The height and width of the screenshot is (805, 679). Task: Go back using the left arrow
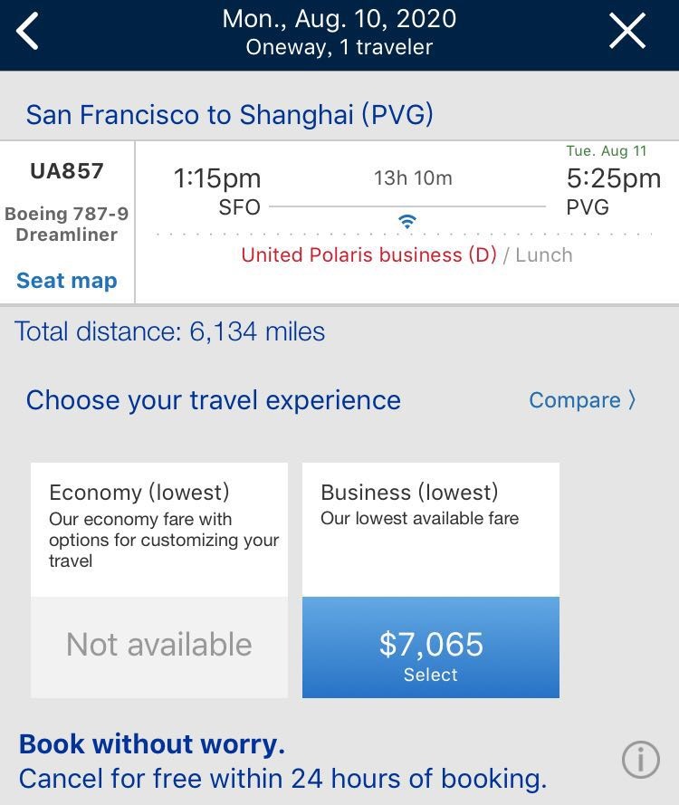[x=29, y=33]
